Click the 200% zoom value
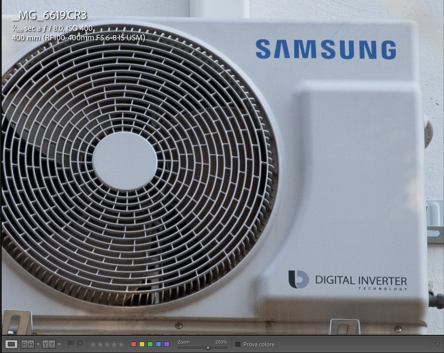This screenshot has width=444, height=353. coord(221,342)
